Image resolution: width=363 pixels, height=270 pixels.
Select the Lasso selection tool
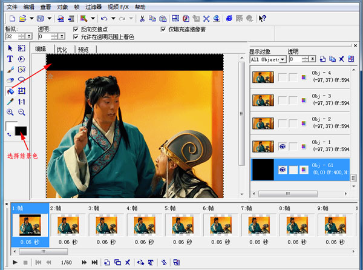coord(22,80)
